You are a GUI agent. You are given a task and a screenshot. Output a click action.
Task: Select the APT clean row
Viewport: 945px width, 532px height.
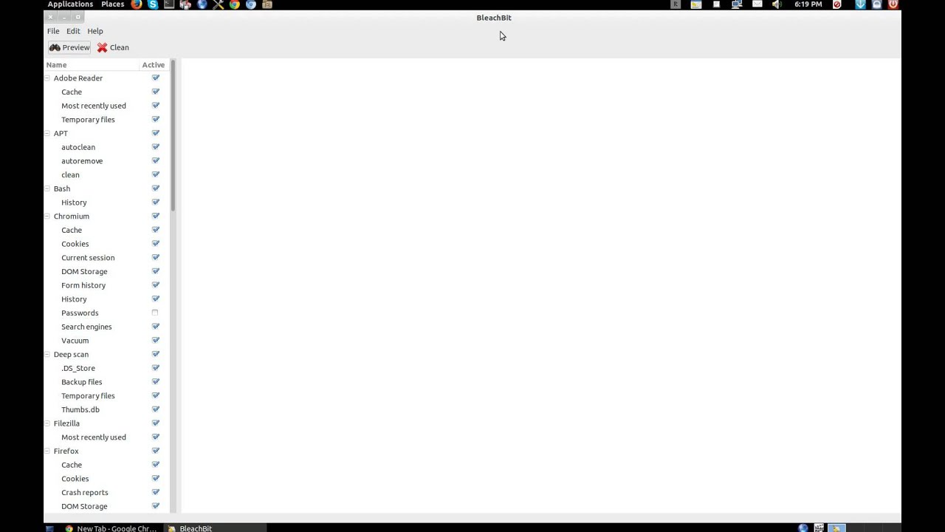pos(106,174)
